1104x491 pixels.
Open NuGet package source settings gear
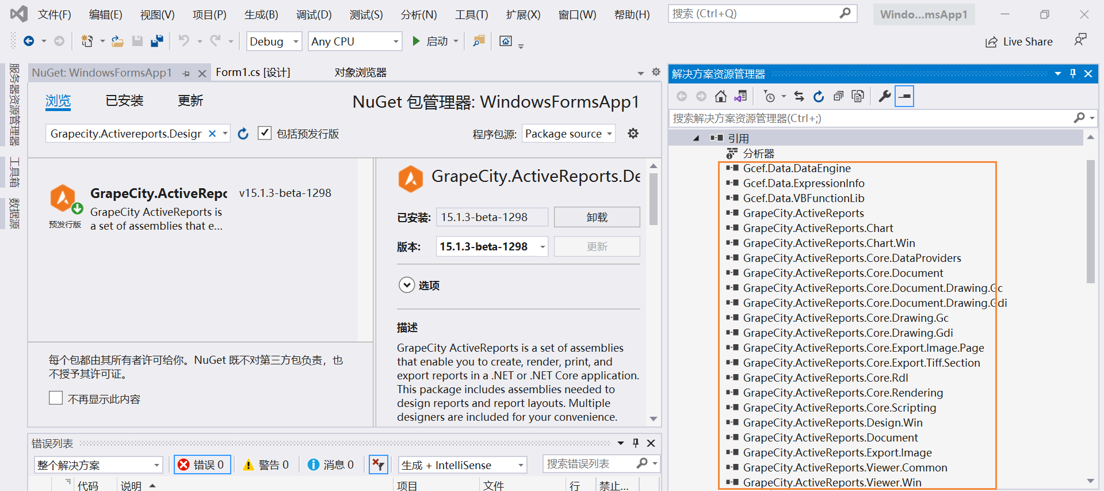pos(633,134)
